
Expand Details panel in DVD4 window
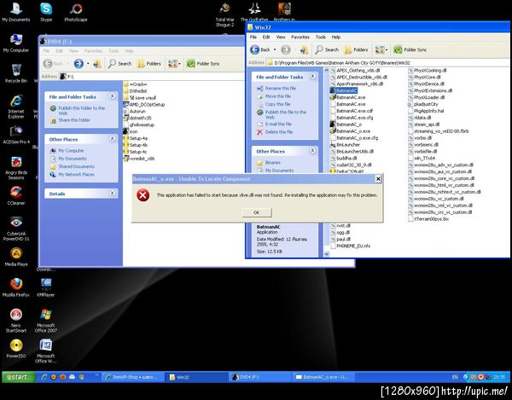(x=113, y=193)
